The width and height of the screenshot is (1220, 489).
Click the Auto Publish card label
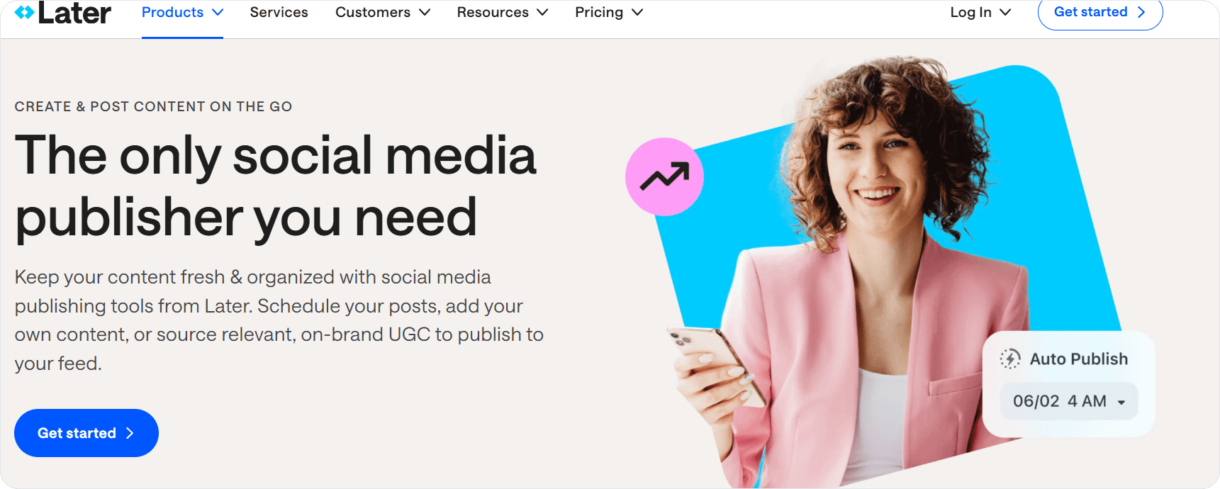(1078, 359)
